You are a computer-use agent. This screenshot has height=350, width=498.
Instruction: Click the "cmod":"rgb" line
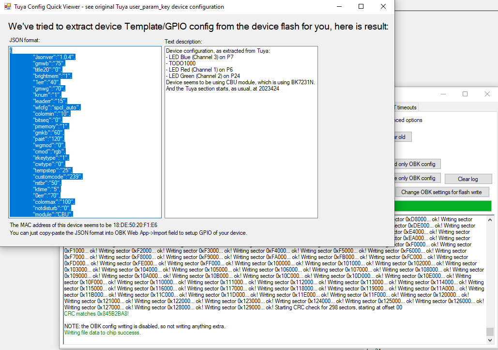[49, 152]
